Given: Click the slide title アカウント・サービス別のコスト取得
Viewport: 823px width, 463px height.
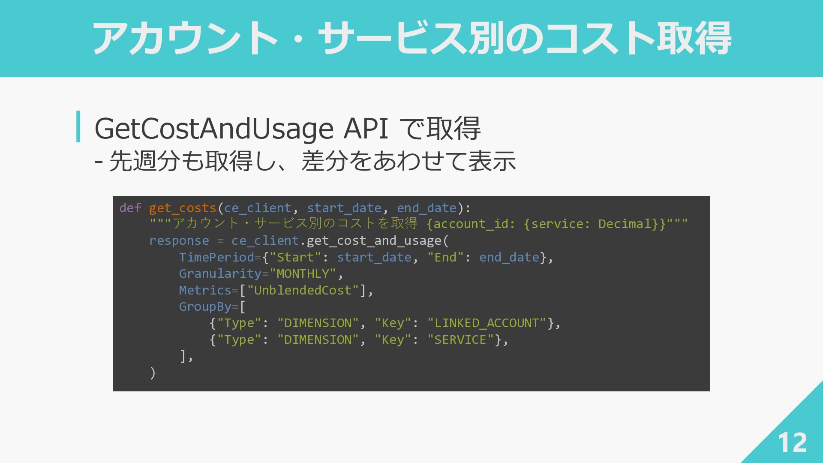Looking at the screenshot, I should coord(411,39).
